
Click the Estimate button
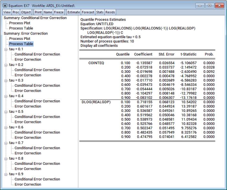[x=73, y=12]
